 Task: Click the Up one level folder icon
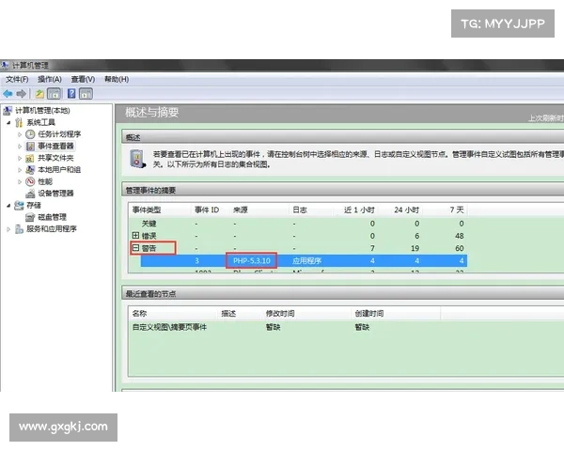point(39,94)
